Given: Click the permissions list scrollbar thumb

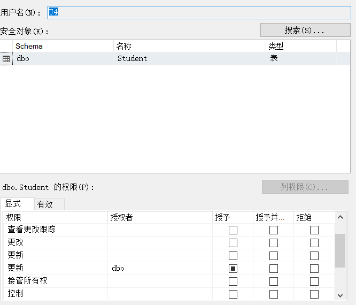Looking at the screenshot, I should coord(340,250).
